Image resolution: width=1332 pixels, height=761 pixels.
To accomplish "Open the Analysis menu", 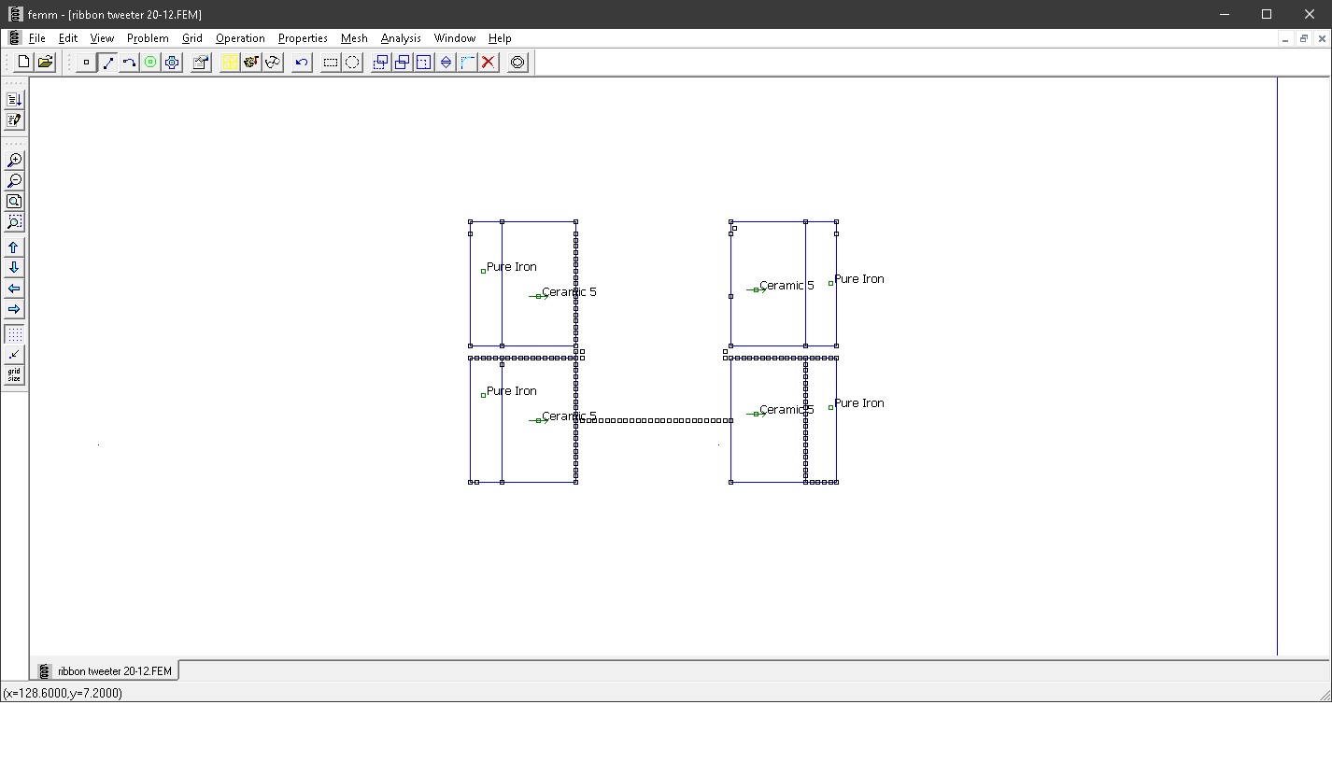I will [401, 38].
